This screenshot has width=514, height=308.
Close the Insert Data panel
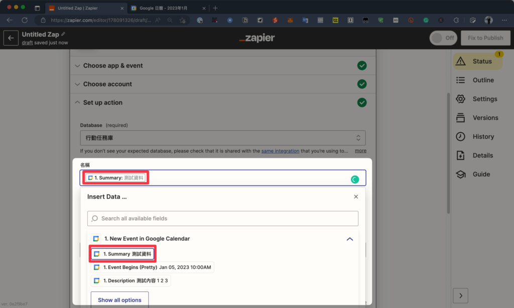pyautogui.click(x=356, y=197)
